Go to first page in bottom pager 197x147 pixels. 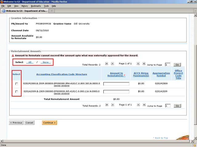(107, 105)
